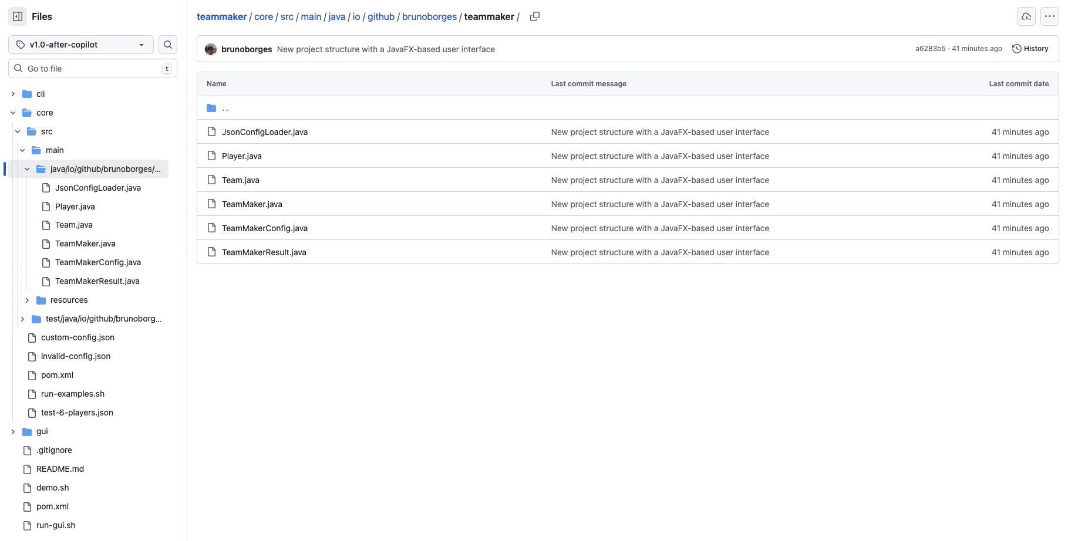
Task: Open JsonConfigLoader.java from the file list
Action: (x=265, y=132)
